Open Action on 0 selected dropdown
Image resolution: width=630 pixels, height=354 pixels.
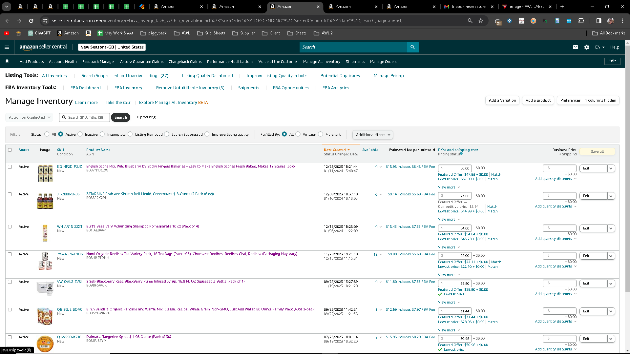(29, 117)
